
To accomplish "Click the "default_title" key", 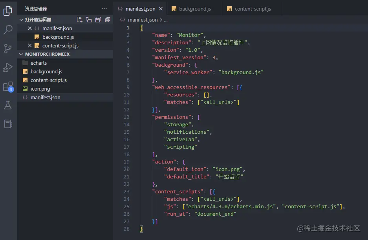I will click(x=187, y=176).
